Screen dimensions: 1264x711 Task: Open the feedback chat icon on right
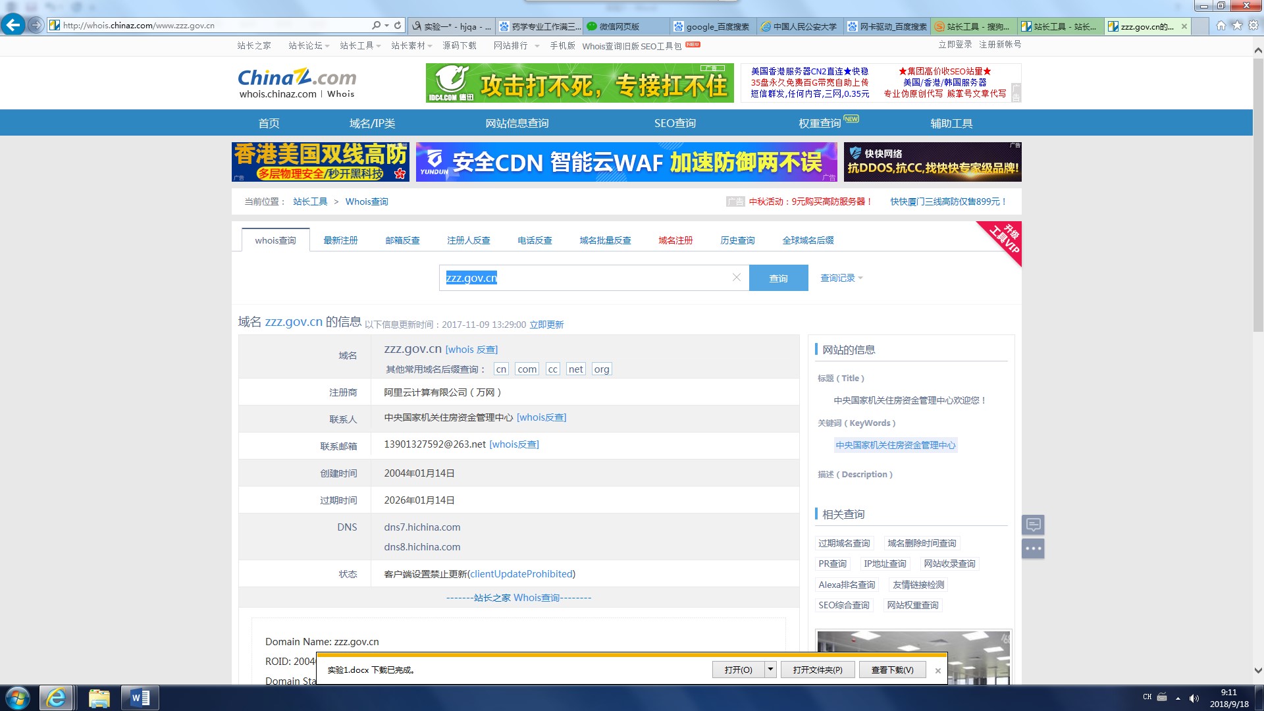click(1033, 525)
